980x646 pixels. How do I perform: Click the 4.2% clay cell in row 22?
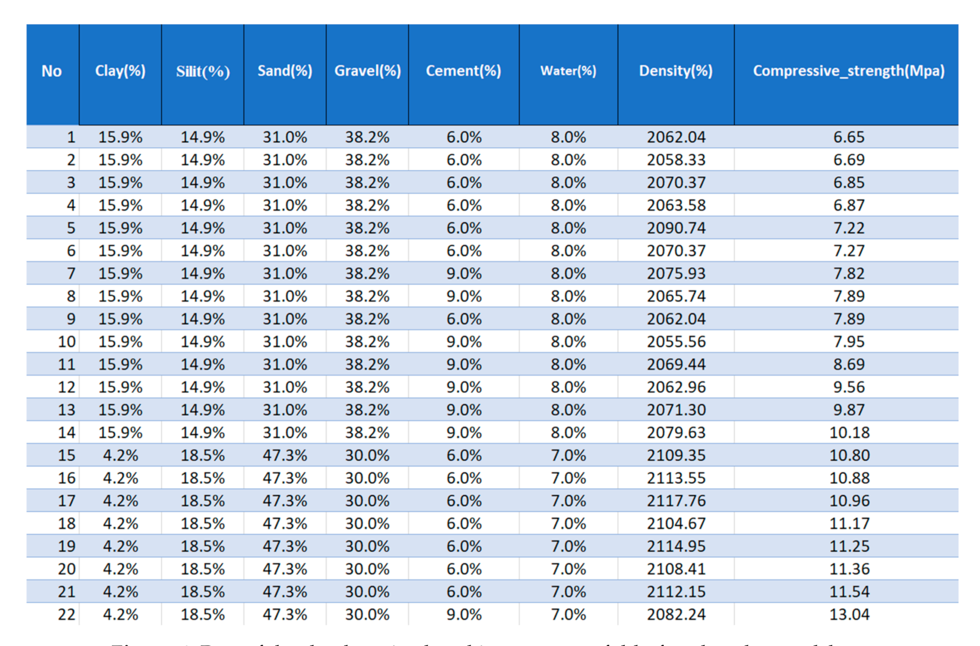coord(120,614)
